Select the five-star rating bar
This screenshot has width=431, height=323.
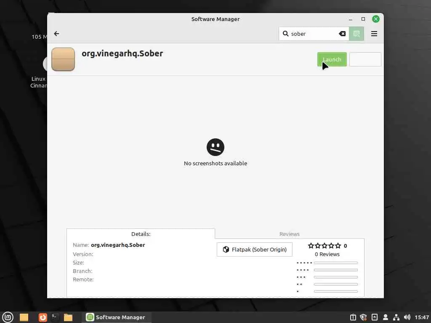point(335,263)
